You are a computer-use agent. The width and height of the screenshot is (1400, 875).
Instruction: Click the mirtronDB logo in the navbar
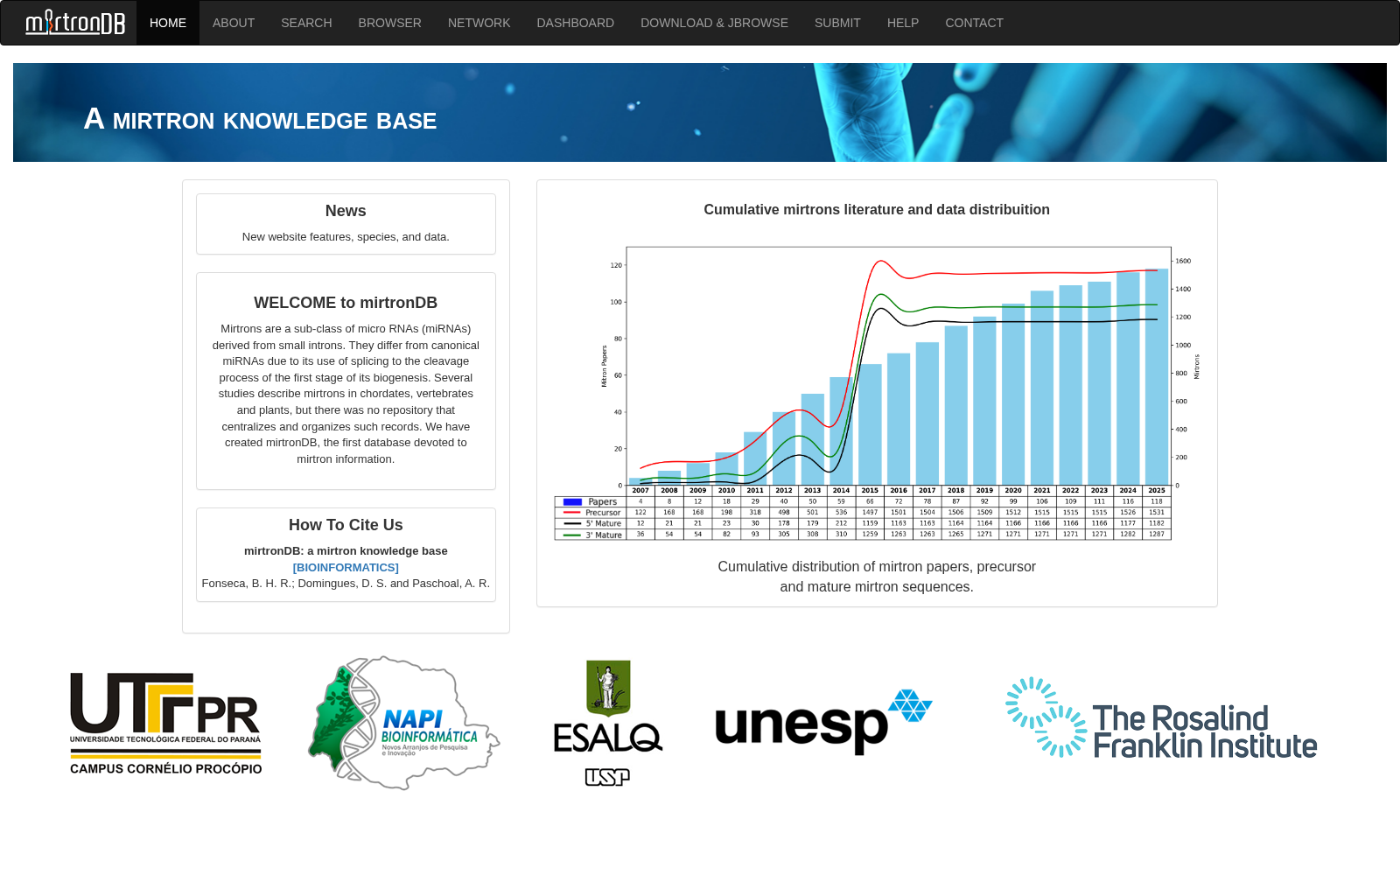75,22
